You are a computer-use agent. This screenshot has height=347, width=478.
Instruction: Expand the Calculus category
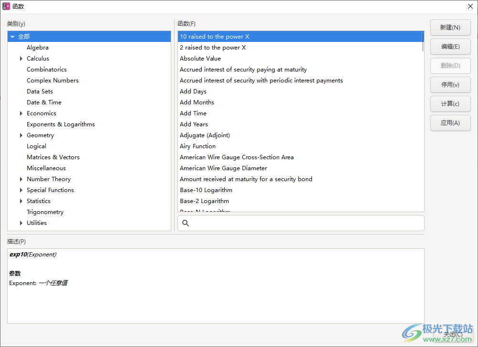[21, 59]
